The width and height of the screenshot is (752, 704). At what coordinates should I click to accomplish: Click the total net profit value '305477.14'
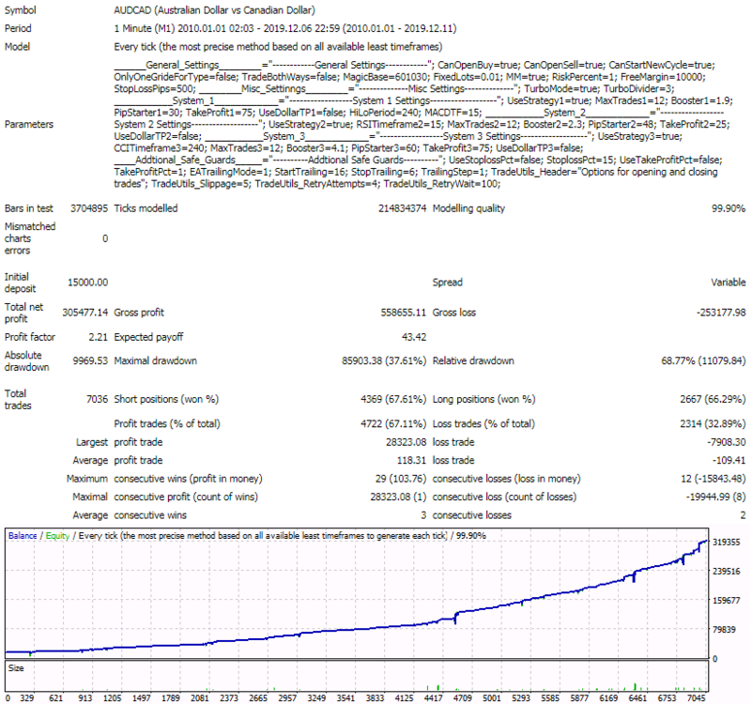tap(85, 313)
